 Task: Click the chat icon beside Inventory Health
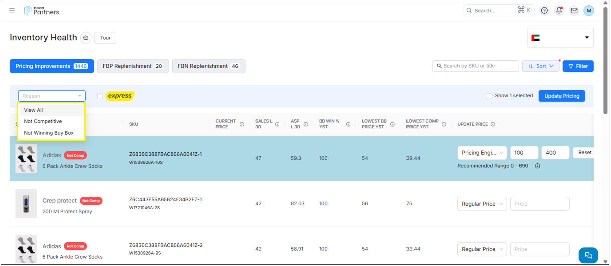tap(86, 38)
